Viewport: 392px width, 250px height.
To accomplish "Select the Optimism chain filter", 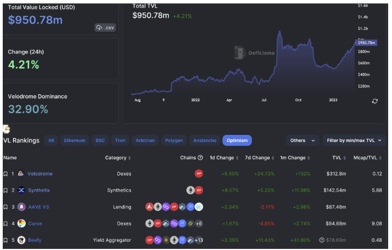I will coord(237,140).
